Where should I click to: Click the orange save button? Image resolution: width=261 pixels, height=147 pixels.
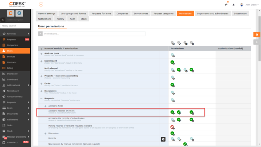point(257,35)
